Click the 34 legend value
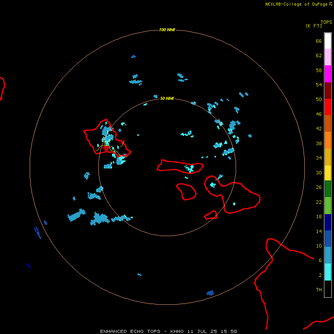The width and height of the screenshot is (334, 334). click(x=319, y=158)
